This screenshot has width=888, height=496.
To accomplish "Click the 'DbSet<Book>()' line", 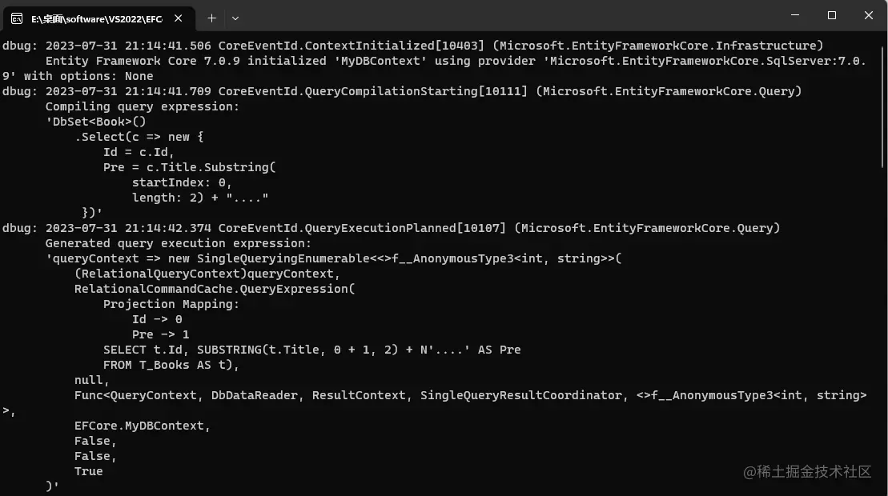I will (x=96, y=122).
